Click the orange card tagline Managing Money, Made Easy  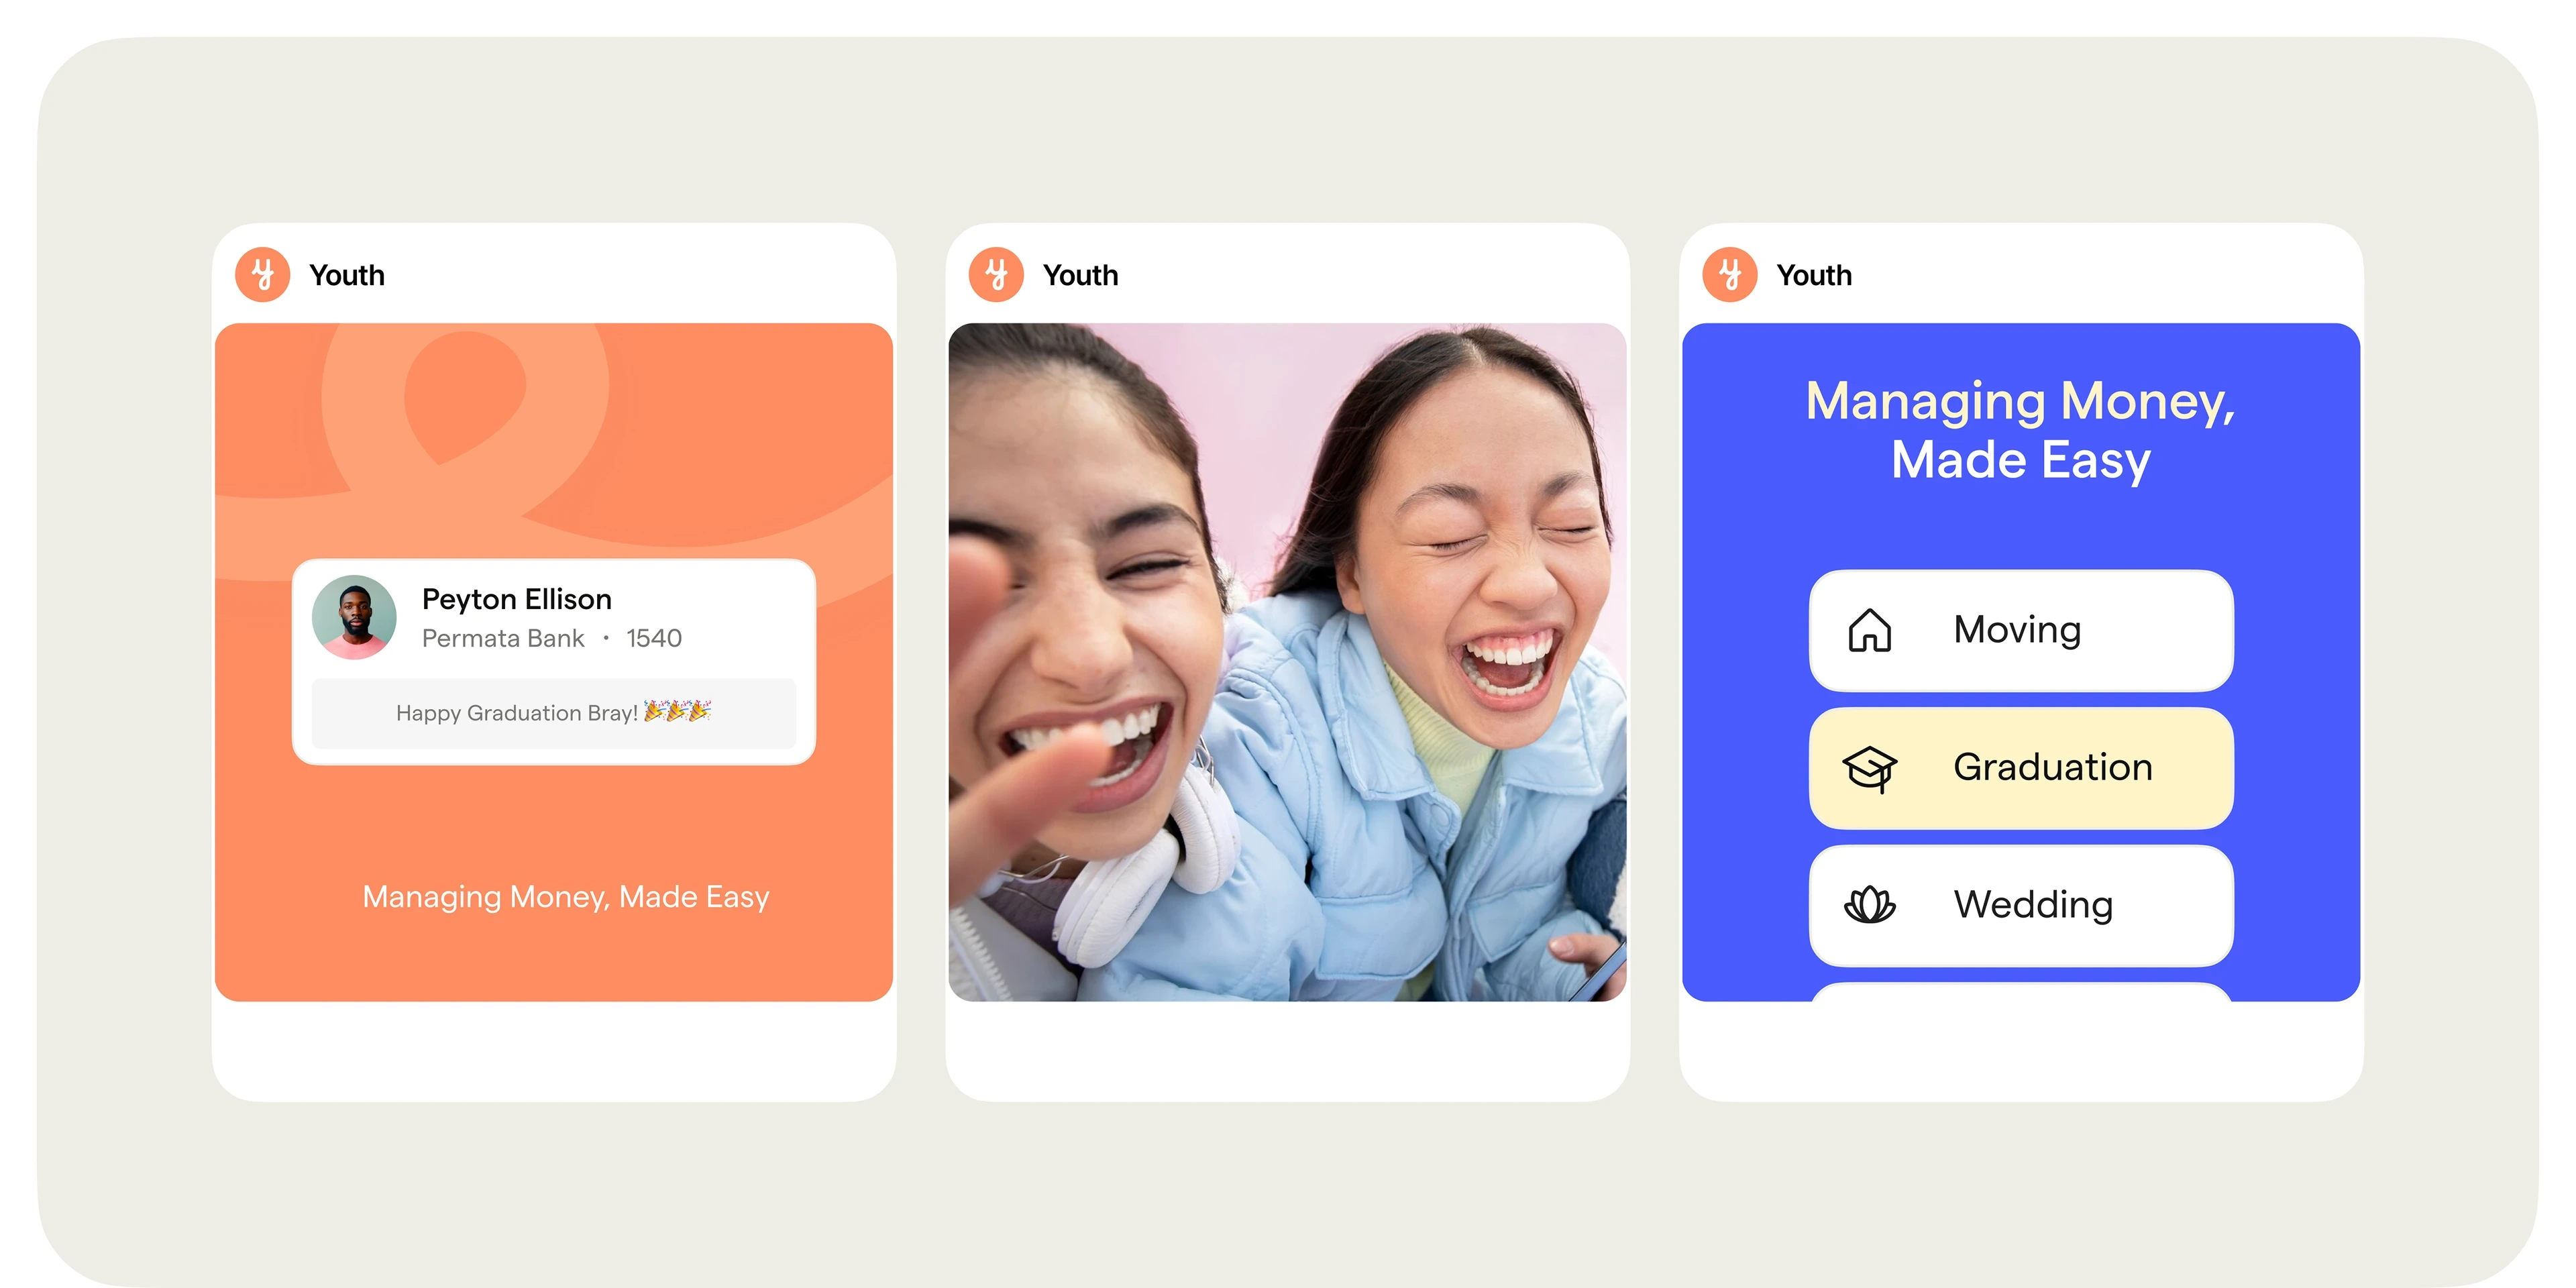click(566, 897)
